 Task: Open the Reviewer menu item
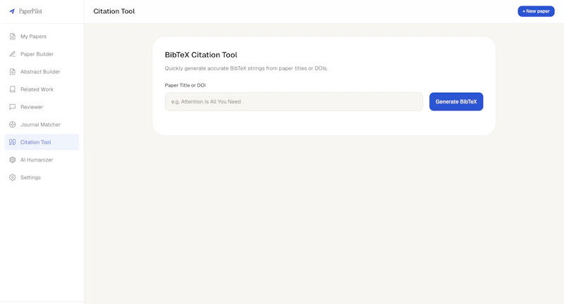click(42, 106)
